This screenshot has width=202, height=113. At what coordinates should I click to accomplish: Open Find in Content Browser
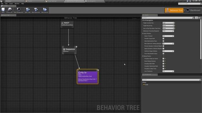click(9, 10)
